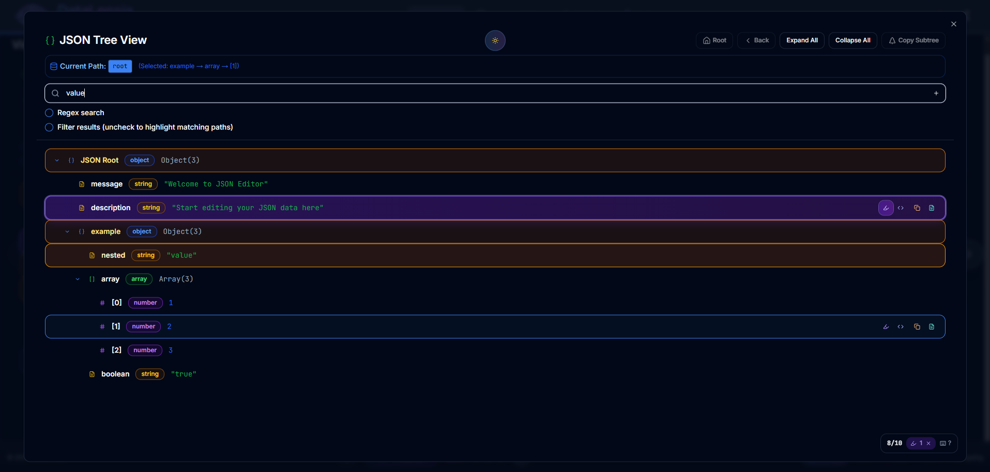Copy the description row value icon
The width and height of the screenshot is (990, 472).
(917, 208)
